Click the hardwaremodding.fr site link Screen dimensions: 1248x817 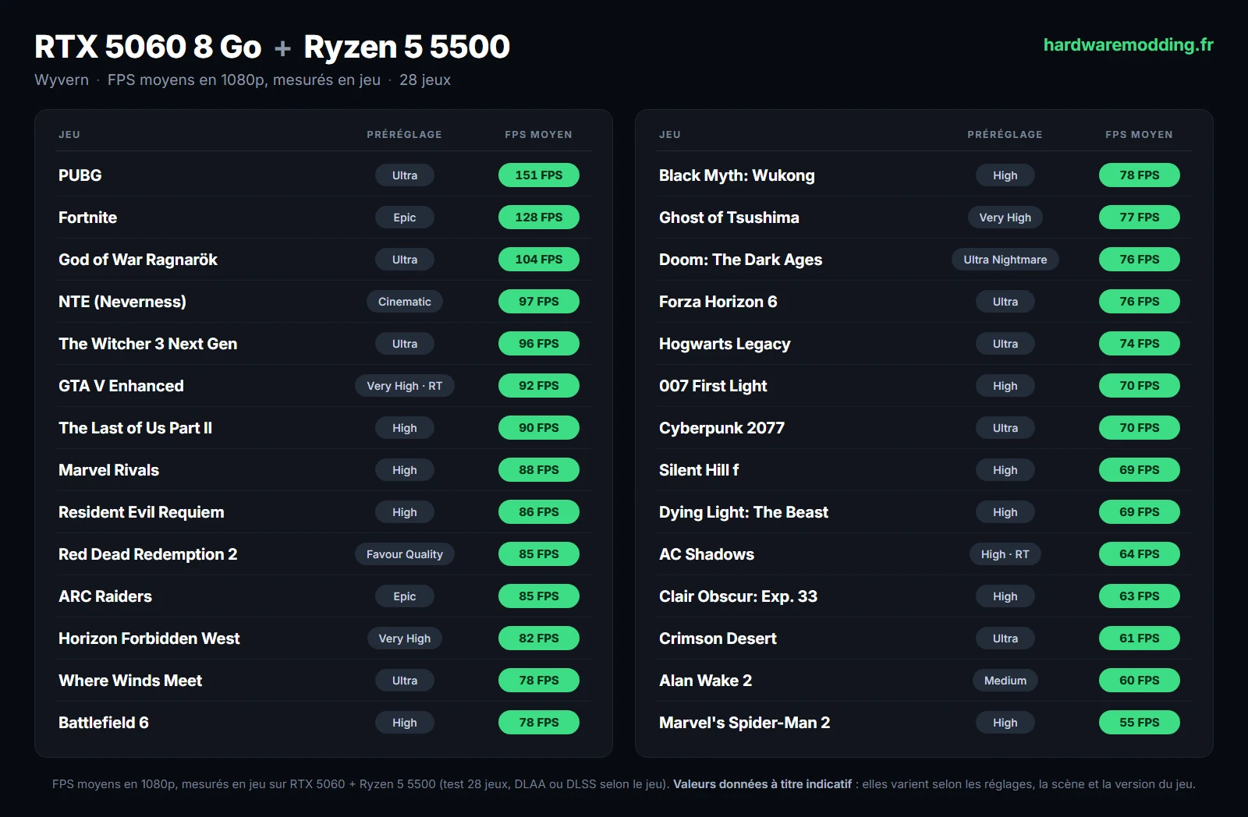[1128, 45]
